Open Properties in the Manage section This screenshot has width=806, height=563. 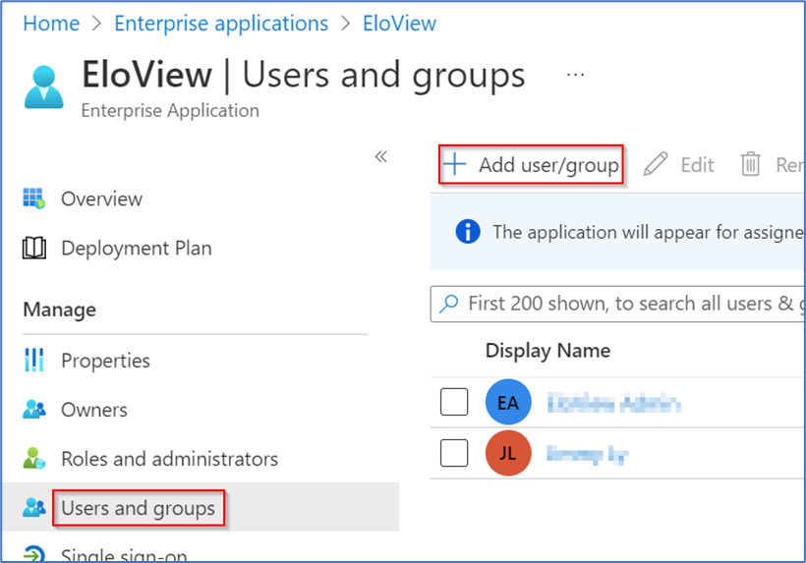(x=105, y=361)
